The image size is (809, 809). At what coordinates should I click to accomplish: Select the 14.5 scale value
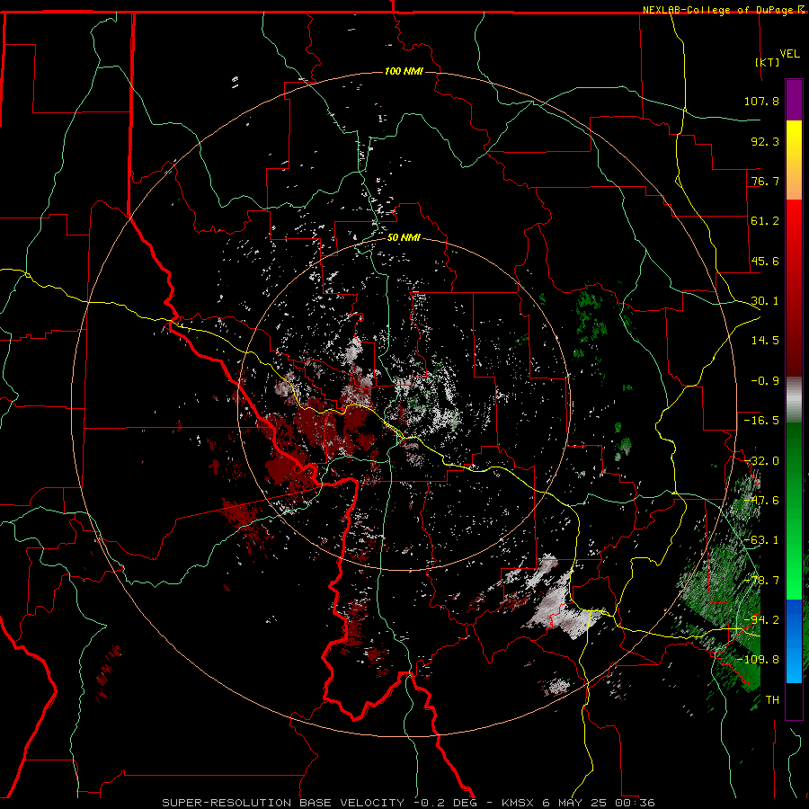pos(765,341)
